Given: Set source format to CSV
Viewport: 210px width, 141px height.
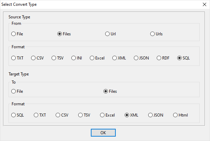Looking at the screenshot, I should coord(33,58).
